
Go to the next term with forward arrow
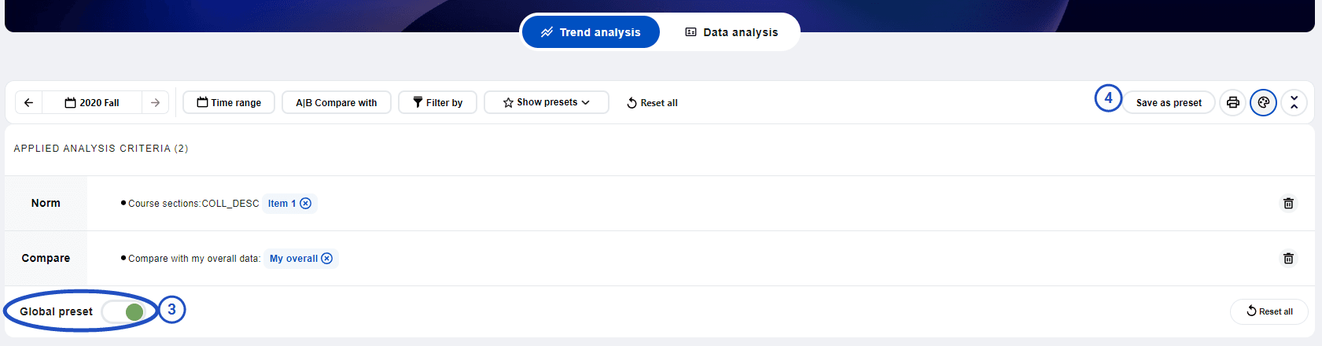(x=155, y=102)
